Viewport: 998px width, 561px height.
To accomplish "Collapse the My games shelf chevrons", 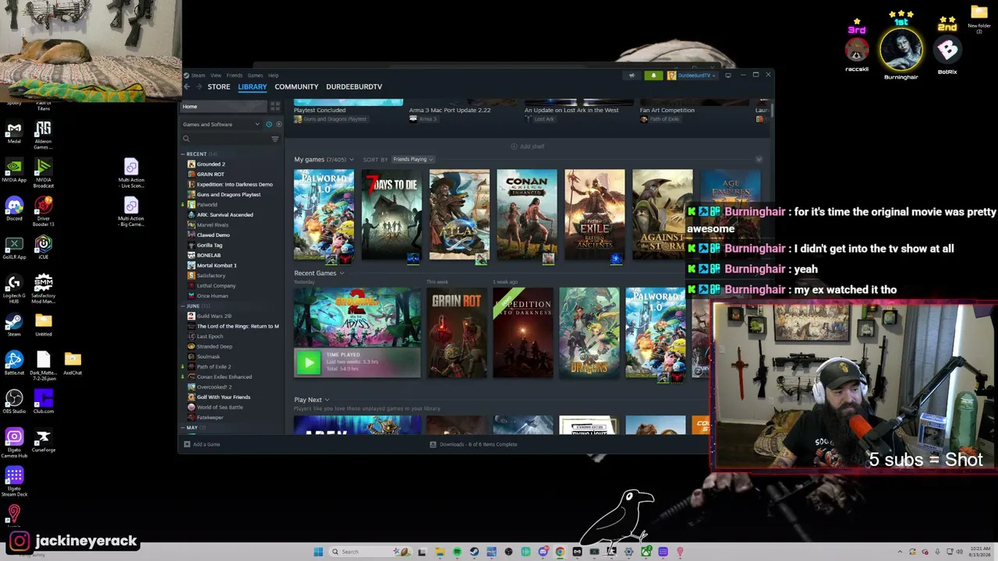I will (759, 160).
